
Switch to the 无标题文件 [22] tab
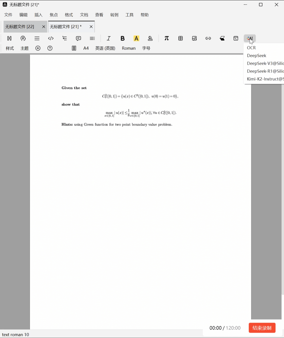[20, 27]
